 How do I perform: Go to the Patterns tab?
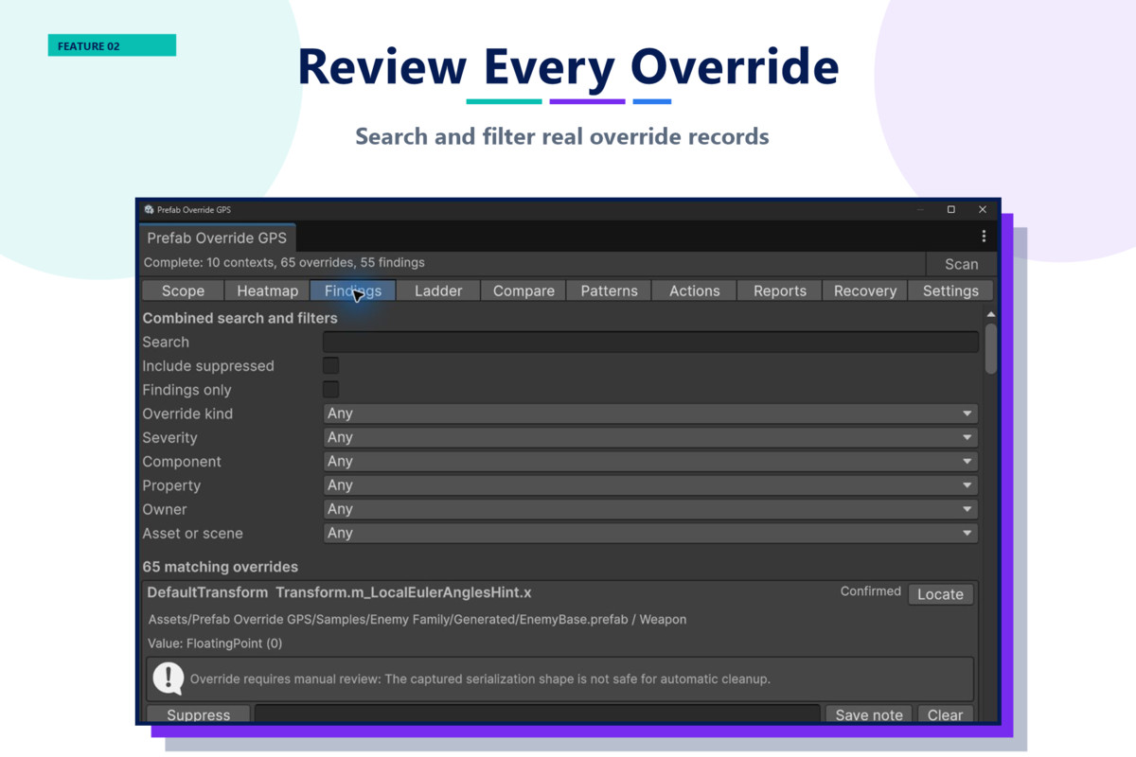609,290
